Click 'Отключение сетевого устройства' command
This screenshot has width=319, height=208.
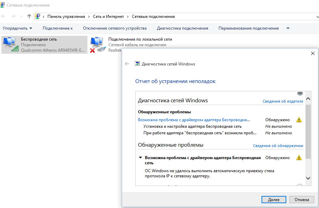tap(115, 28)
